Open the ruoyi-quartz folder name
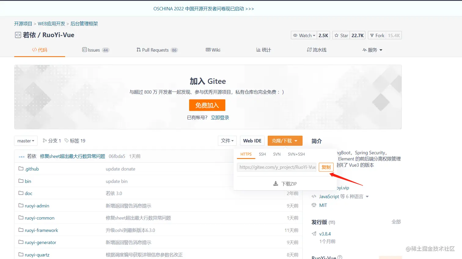Viewport: 462px width, 259px height. [x=37, y=255]
